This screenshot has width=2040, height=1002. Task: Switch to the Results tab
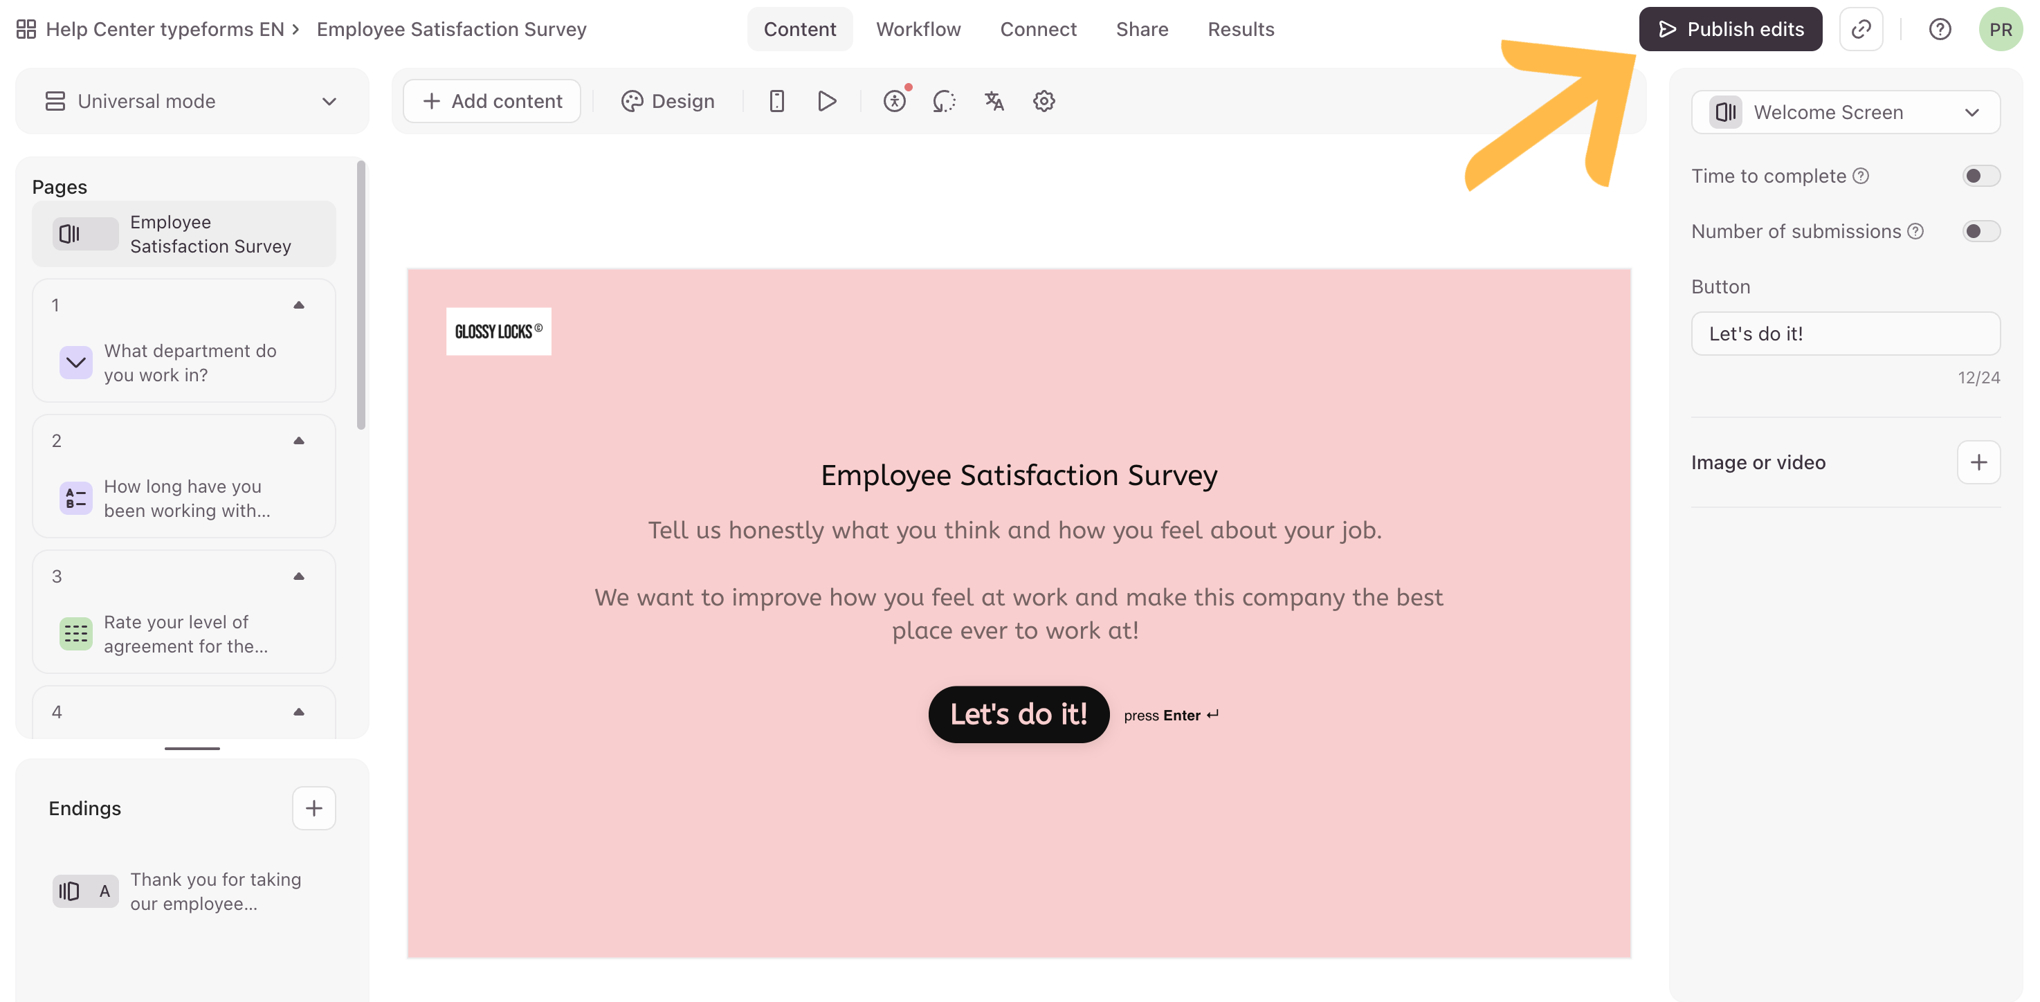point(1240,29)
